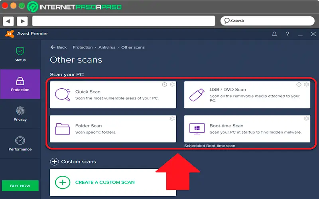Click Other scans breadcrumb
The width and height of the screenshot is (319, 199).
pos(133,47)
